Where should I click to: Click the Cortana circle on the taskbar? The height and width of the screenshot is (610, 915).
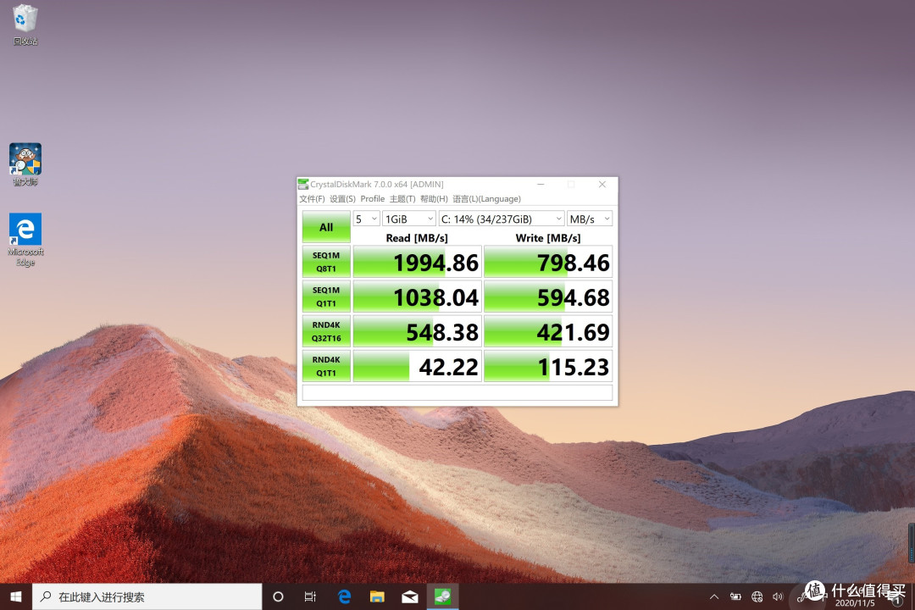point(279,596)
